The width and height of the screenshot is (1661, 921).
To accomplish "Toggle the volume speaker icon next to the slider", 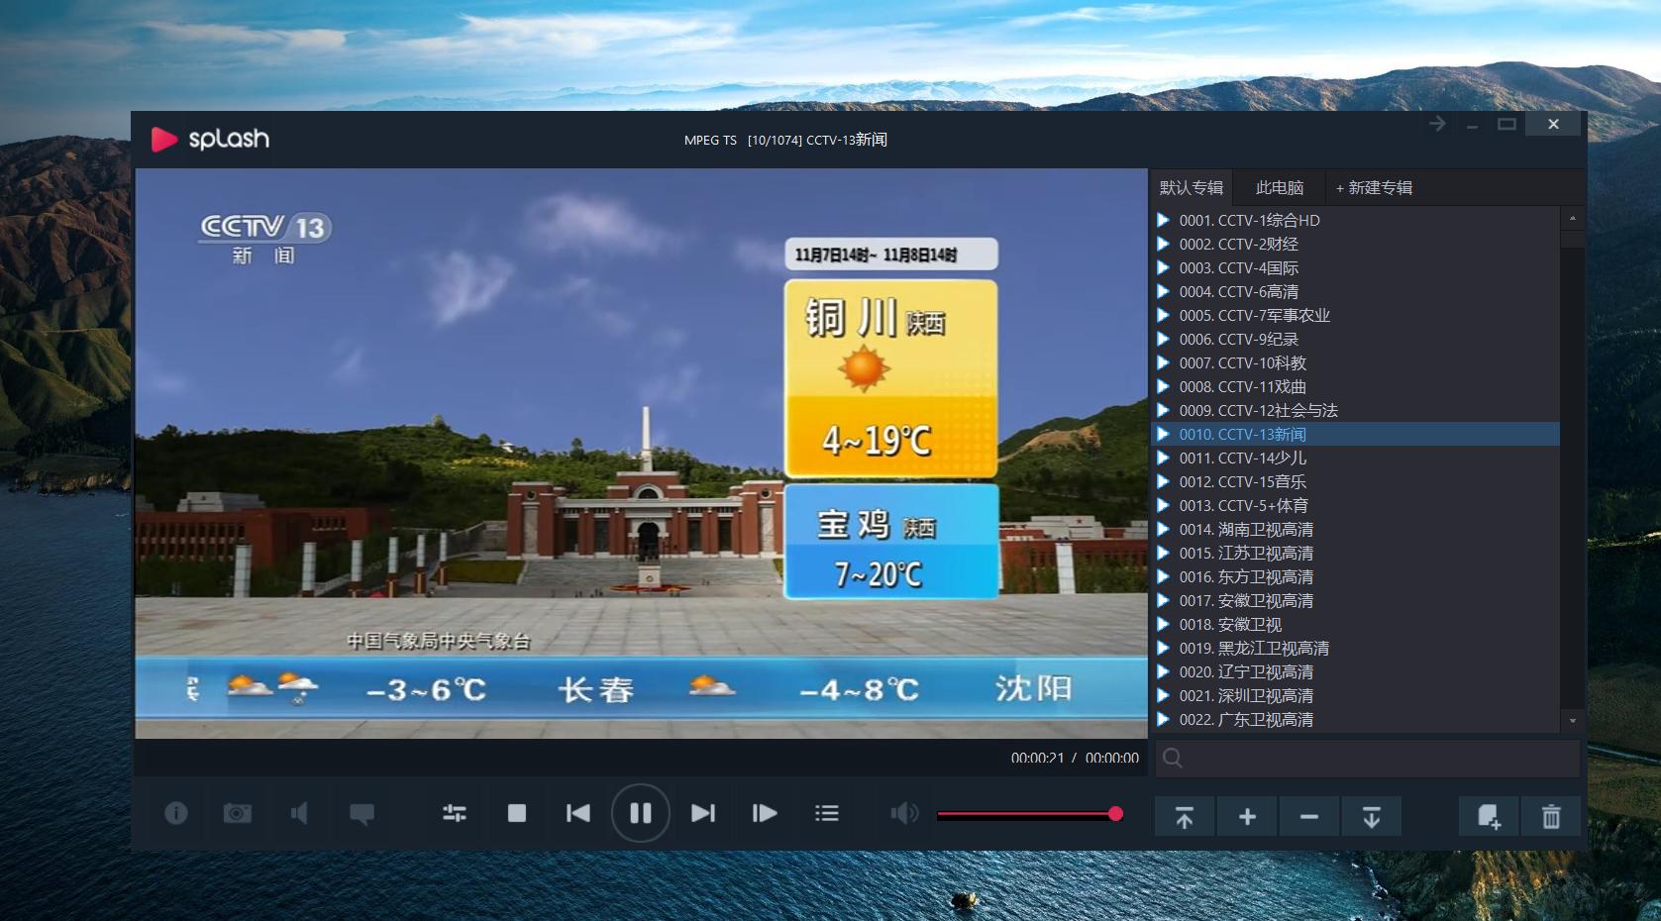I will [902, 813].
